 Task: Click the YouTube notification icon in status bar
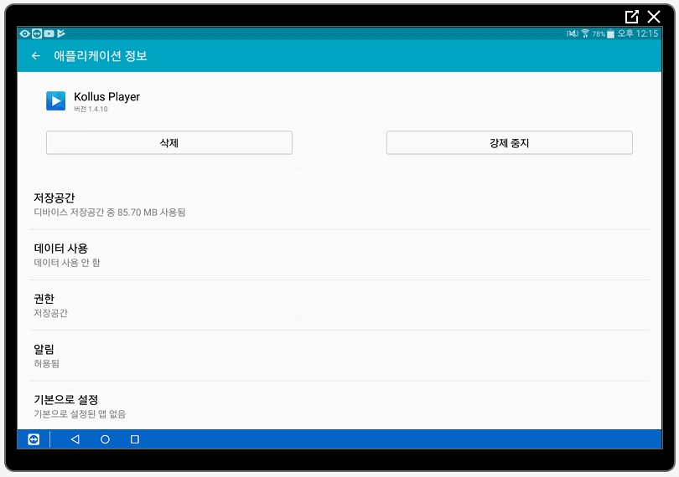[49, 33]
